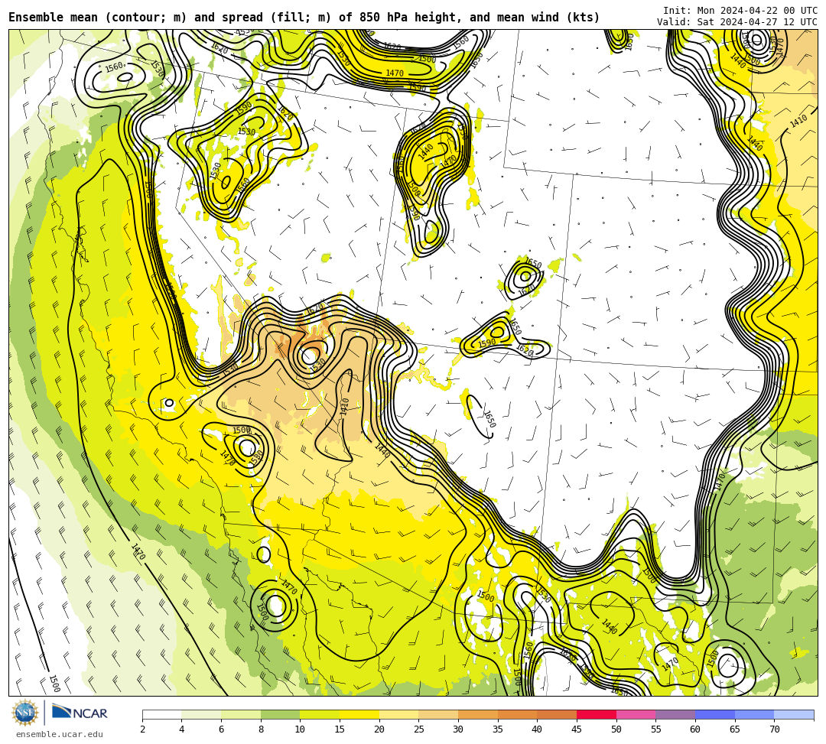Pick the 40–45 m colorbar swatch
This screenshot has height=744, width=826.
click(x=557, y=714)
